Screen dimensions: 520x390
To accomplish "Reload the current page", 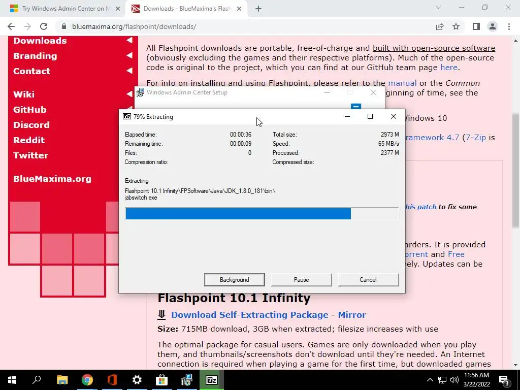I will [x=44, y=26].
